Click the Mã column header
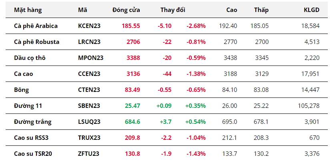 pyautogui.click(x=82, y=10)
